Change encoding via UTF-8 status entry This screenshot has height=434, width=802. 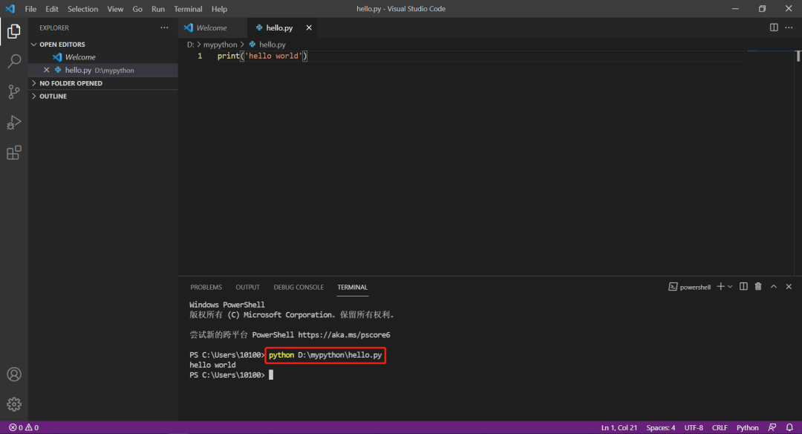tap(694, 427)
